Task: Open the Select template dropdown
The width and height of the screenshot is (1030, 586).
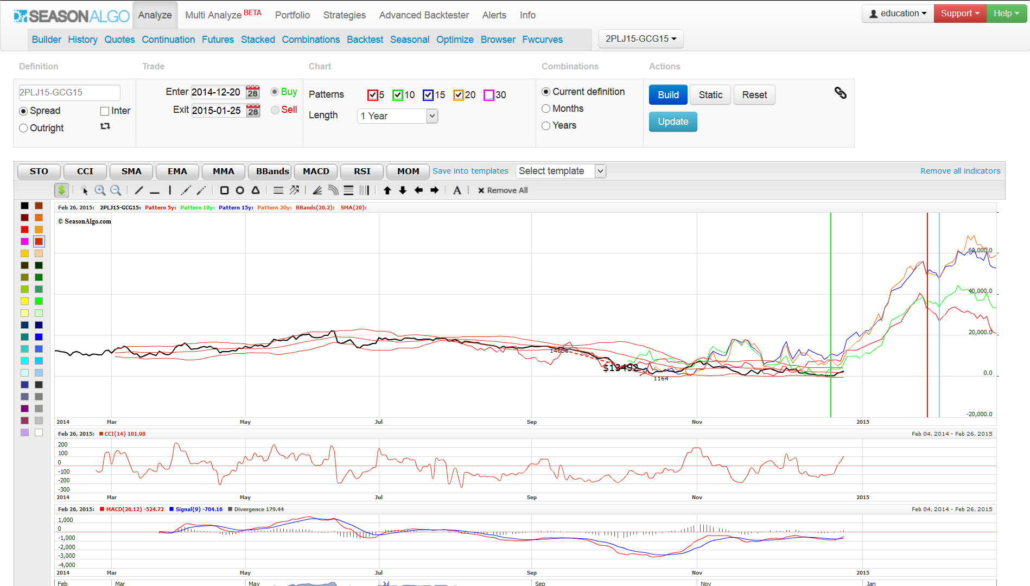Action: [561, 171]
